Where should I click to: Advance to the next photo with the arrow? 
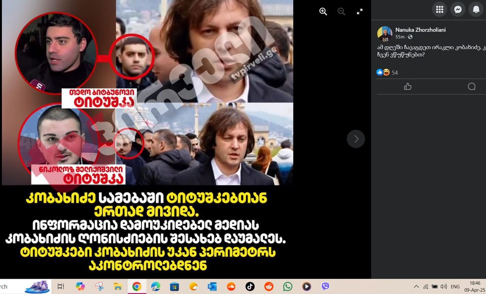356,139
